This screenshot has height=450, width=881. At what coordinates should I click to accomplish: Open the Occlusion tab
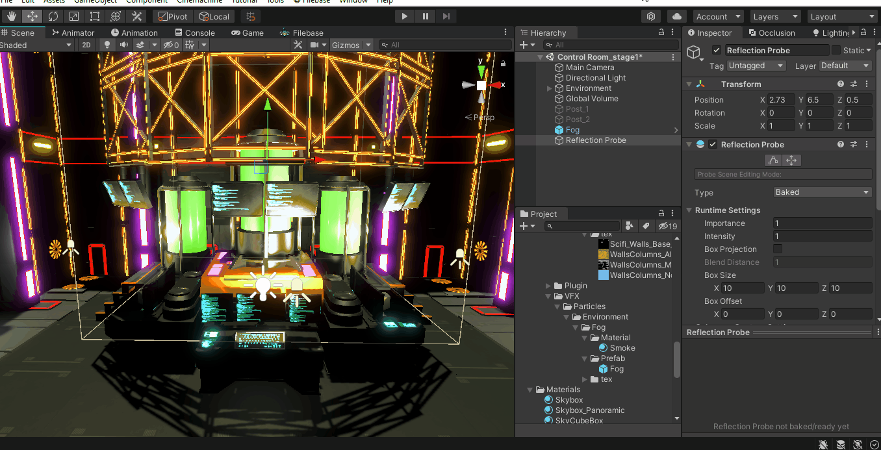coord(771,32)
